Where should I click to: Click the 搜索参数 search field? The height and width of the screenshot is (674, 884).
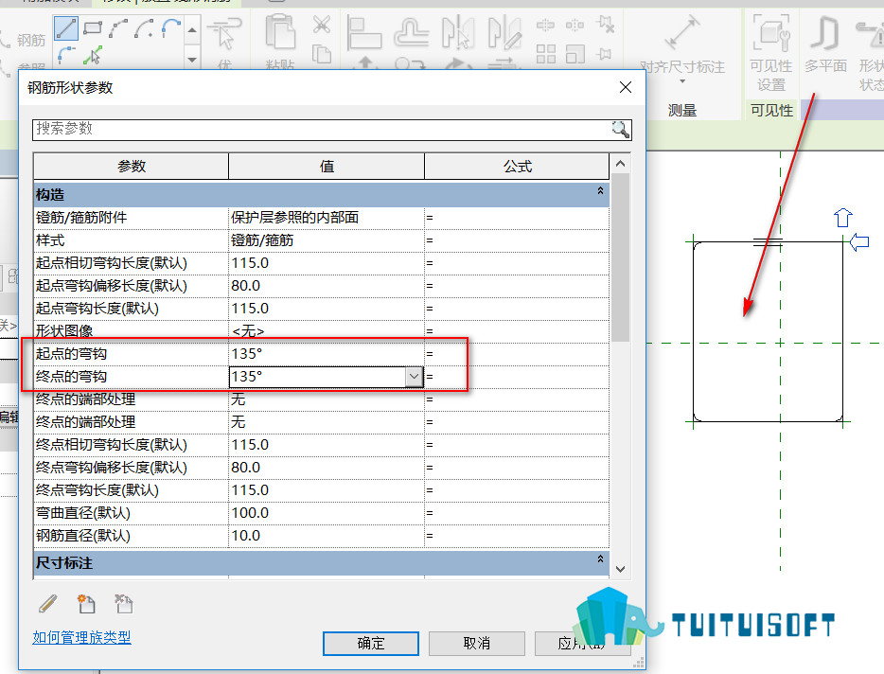[x=323, y=130]
